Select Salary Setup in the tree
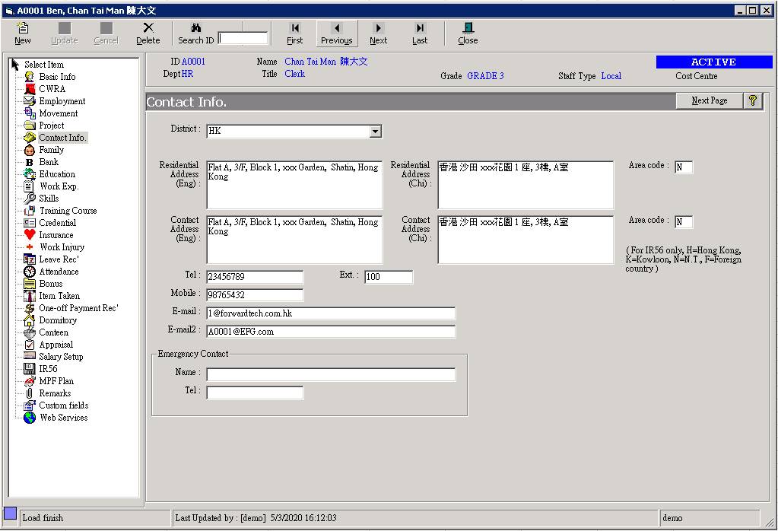This screenshot has height=531, width=778. click(x=61, y=356)
